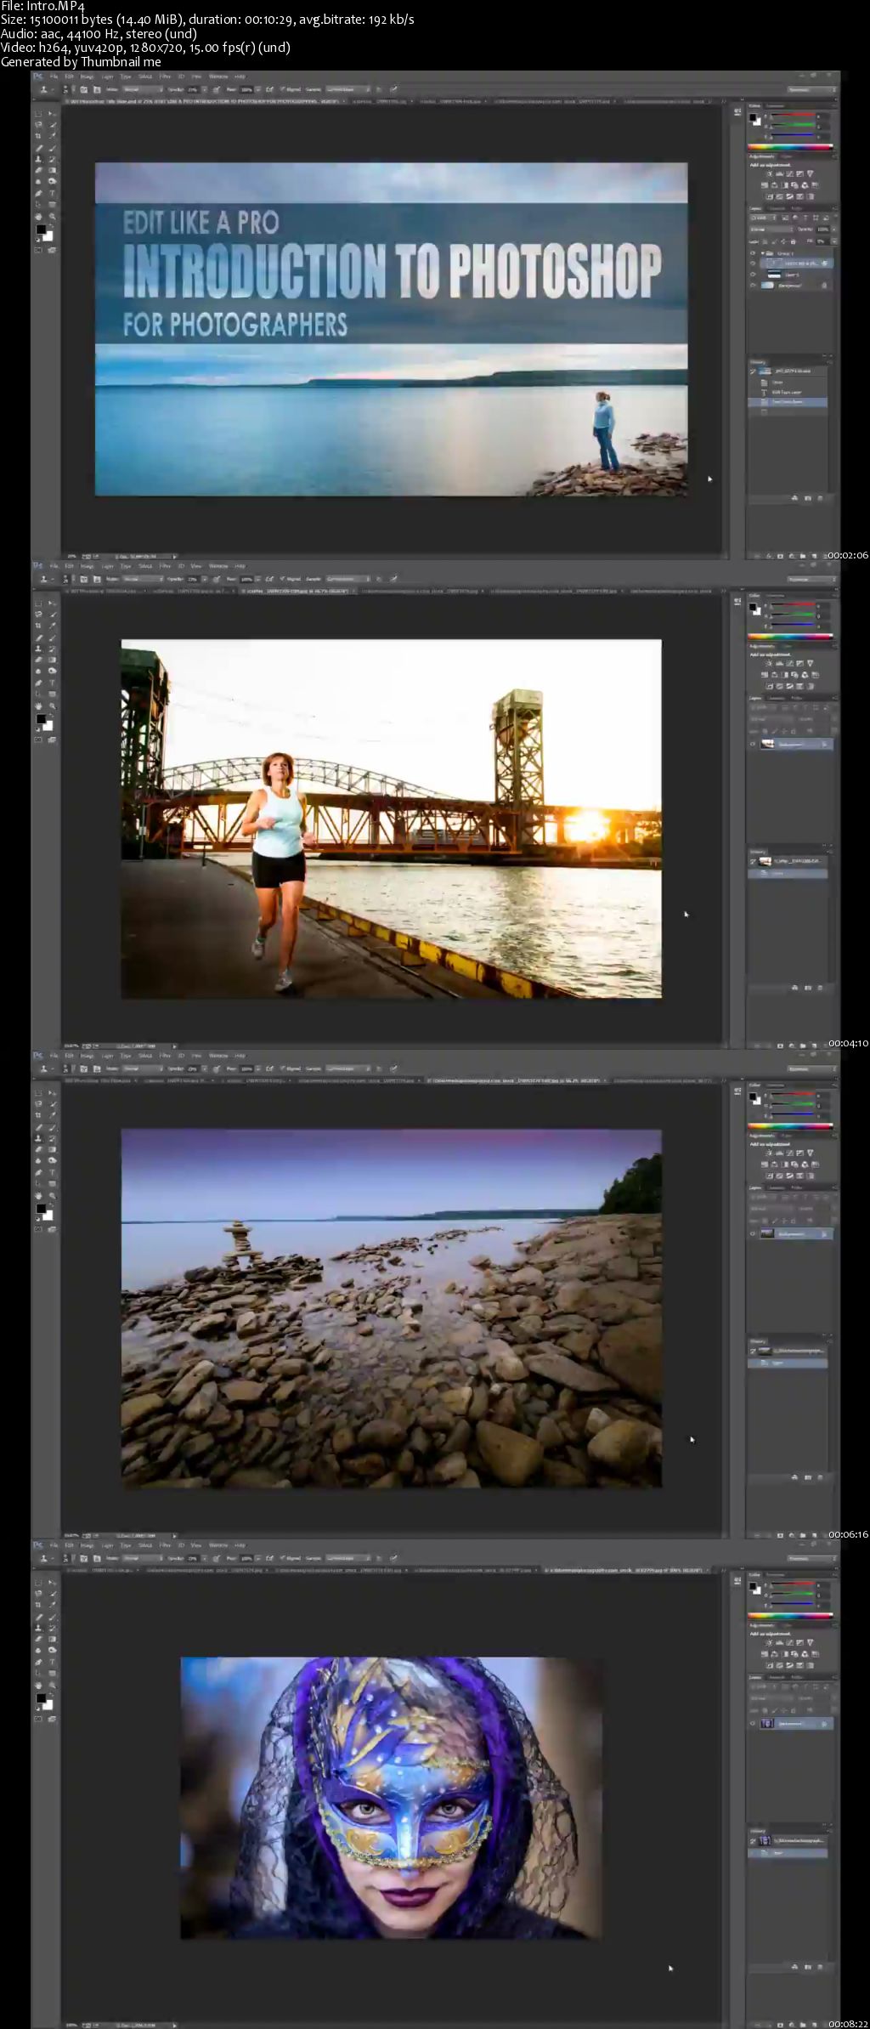Select the Eyedropper tool in the runner frame
The width and height of the screenshot is (870, 2029).
(x=52, y=625)
